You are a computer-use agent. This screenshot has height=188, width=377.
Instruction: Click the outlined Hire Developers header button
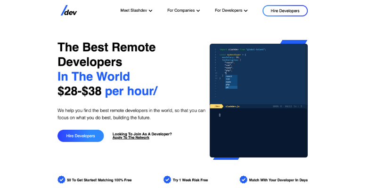(285, 11)
